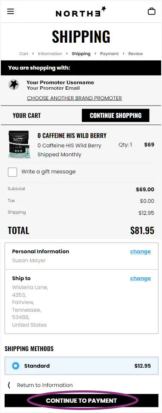The height and width of the screenshot is (413, 162).
Task: Check the Write a gift message box
Action: point(13,172)
